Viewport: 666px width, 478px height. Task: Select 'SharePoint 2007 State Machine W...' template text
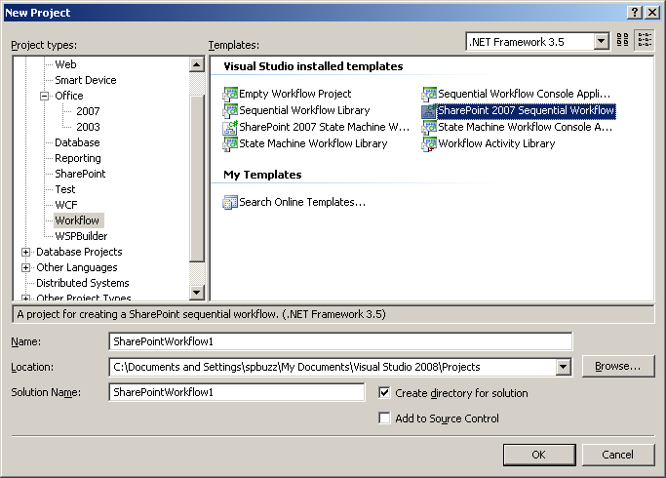coord(324,127)
